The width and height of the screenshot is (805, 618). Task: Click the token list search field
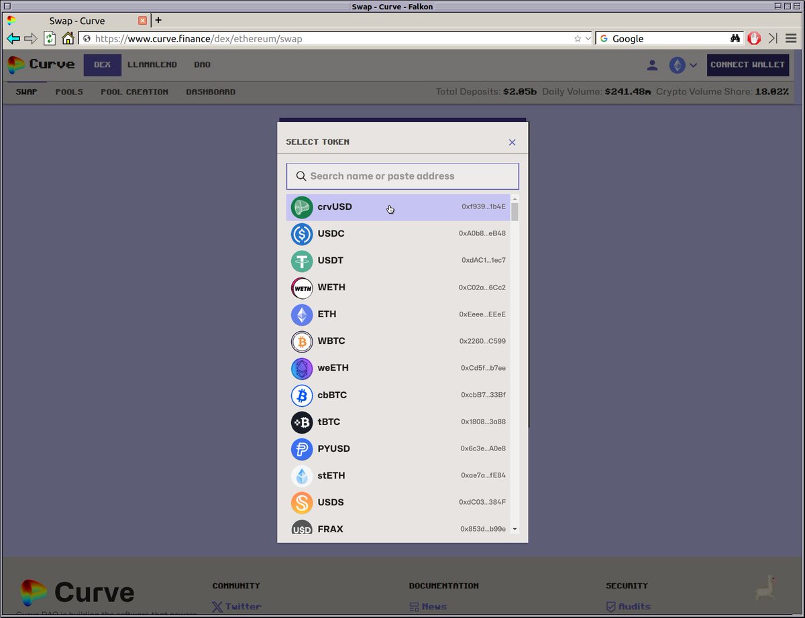coord(402,176)
